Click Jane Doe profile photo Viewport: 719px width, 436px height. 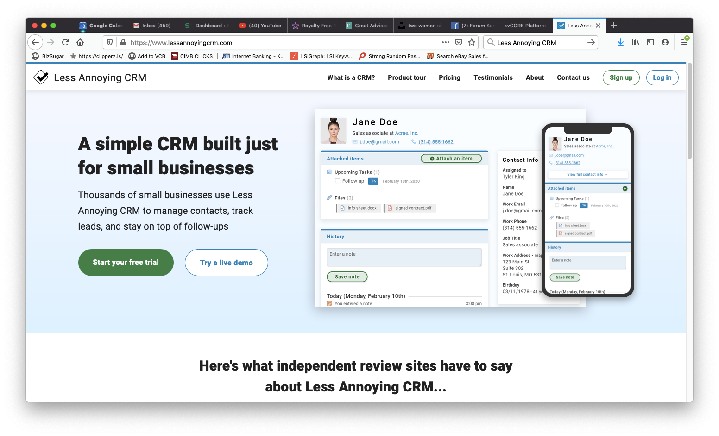point(333,130)
